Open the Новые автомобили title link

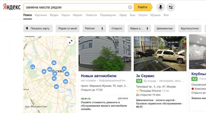click(x=99, y=76)
